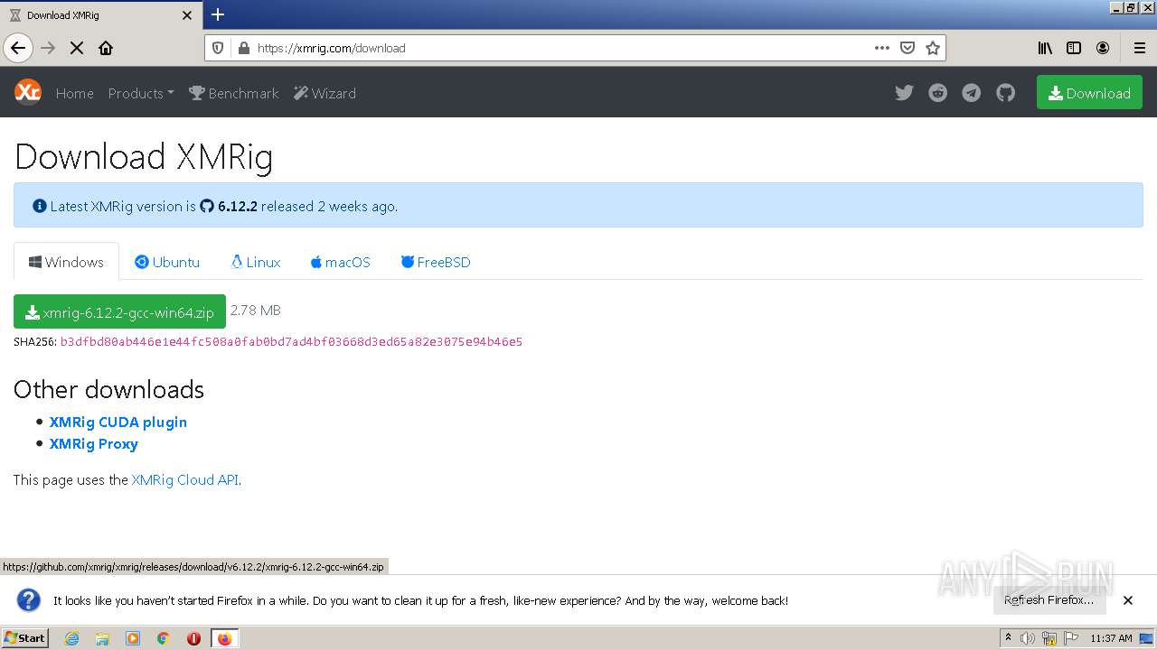Open the Benchmark navbar item

pos(234,93)
